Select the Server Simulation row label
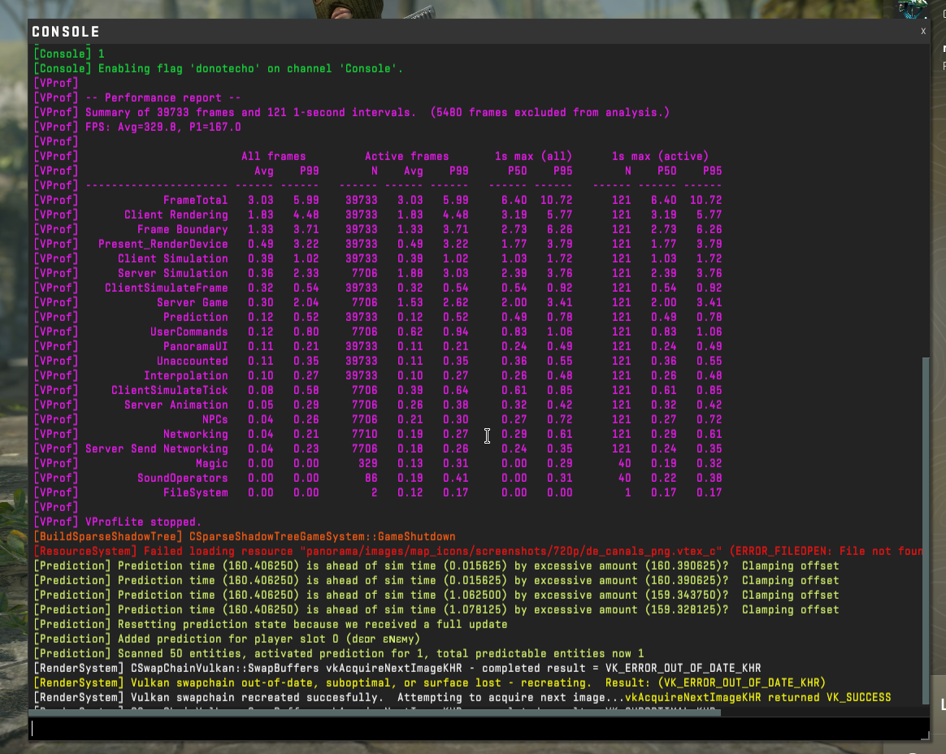 172,273
